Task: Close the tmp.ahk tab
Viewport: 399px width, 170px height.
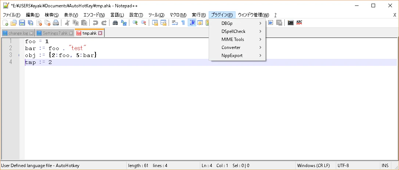Action: [x=100, y=33]
